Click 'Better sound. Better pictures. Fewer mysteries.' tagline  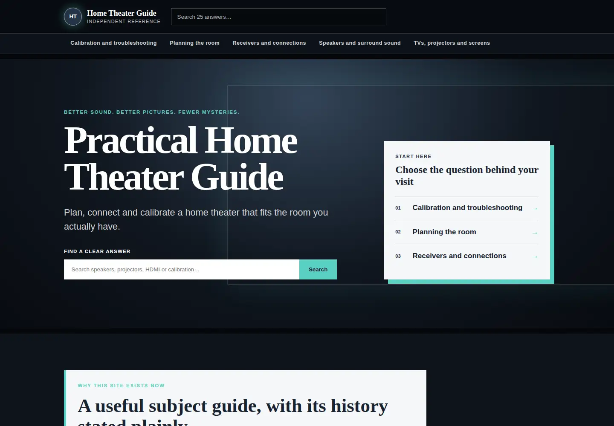click(x=152, y=112)
